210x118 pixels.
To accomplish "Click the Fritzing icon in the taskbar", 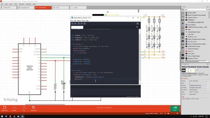I will pyautogui.click(x=10, y=116).
